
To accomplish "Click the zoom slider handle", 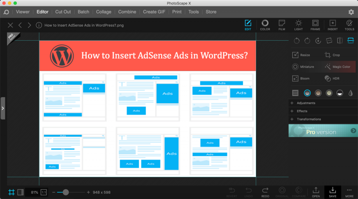I will tap(65, 192).
